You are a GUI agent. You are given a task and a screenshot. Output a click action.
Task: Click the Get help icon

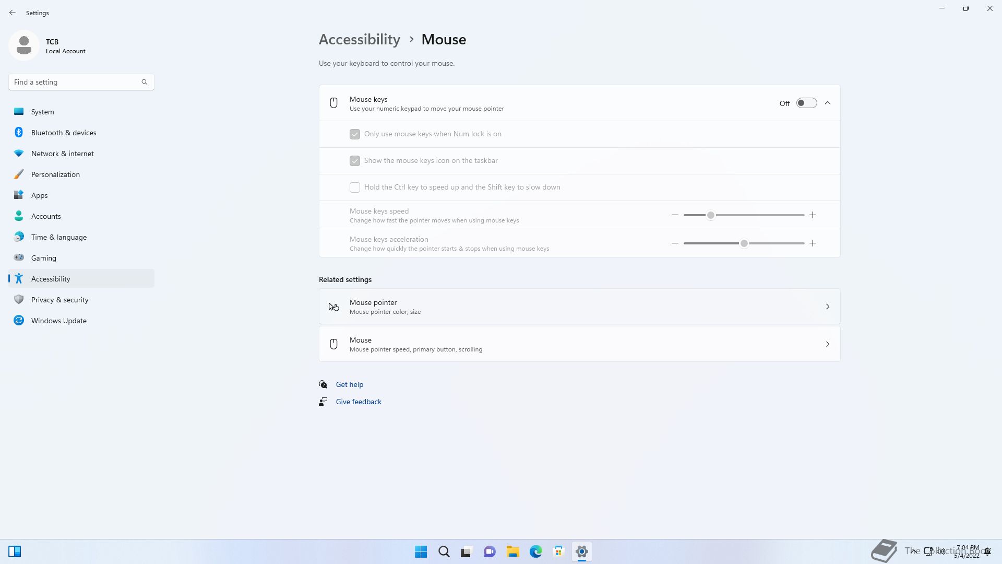pyautogui.click(x=324, y=384)
